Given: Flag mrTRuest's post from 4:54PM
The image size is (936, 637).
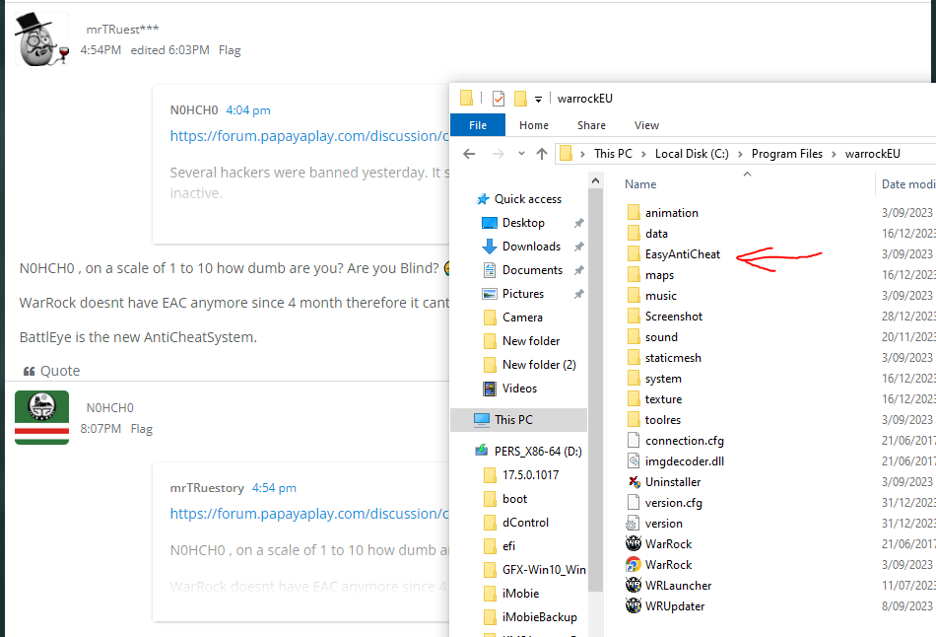Looking at the screenshot, I should (x=230, y=50).
